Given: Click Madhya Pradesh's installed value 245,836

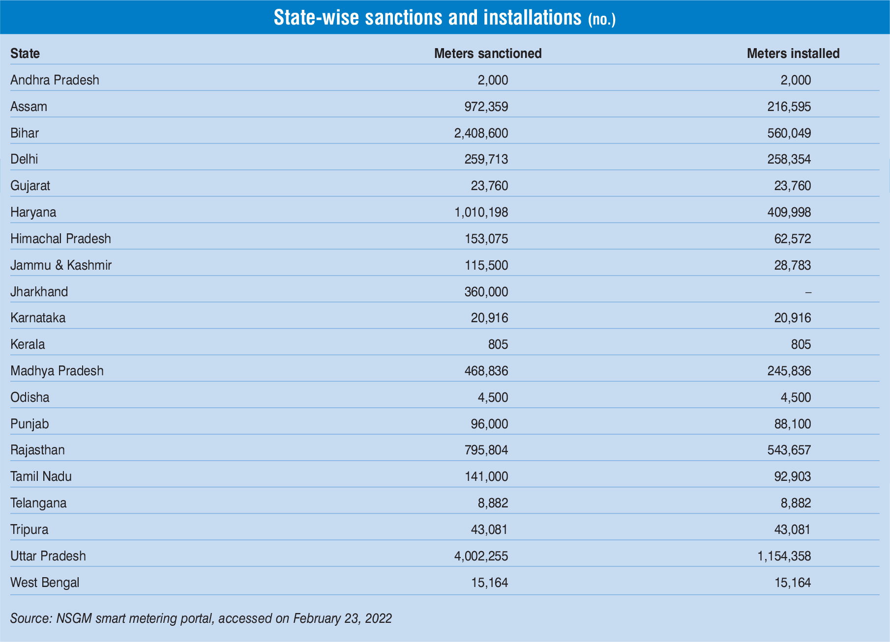Looking at the screenshot, I should (789, 371).
